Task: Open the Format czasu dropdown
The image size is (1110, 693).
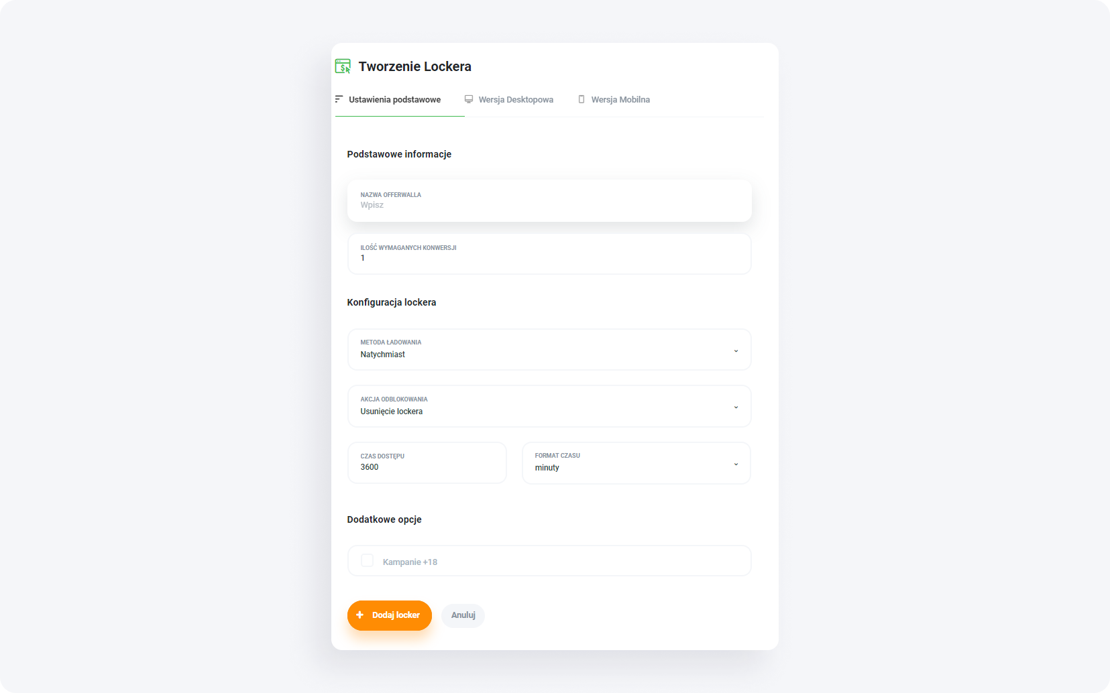Action: point(636,463)
